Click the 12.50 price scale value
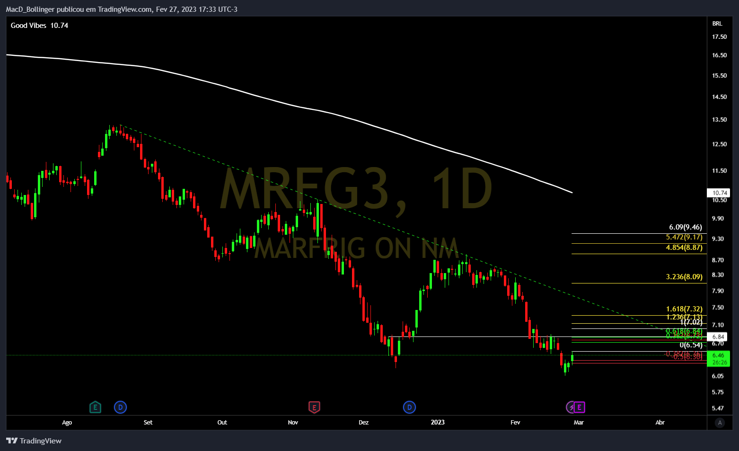Viewport: 739px width, 451px height. pos(719,144)
